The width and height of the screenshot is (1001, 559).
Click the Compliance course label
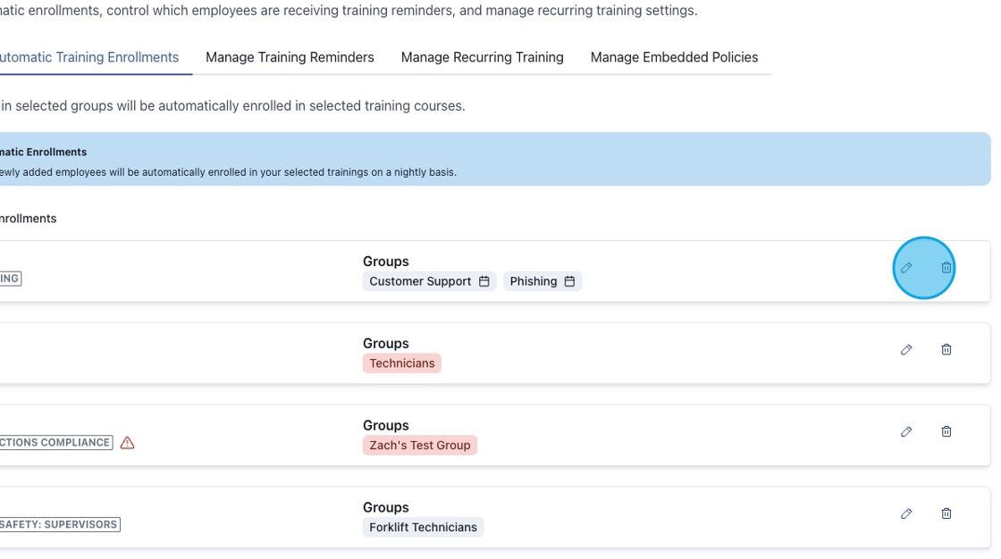(55, 443)
